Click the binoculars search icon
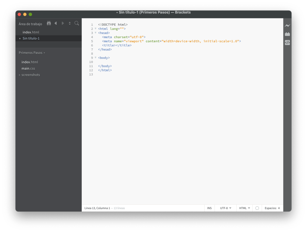Viewport: 307px width, 232px height. click(x=49, y=23)
